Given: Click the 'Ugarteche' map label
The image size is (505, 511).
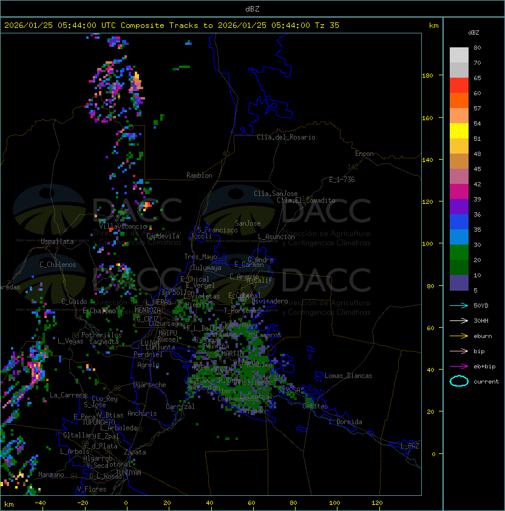Looking at the screenshot, I should point(150,385).
